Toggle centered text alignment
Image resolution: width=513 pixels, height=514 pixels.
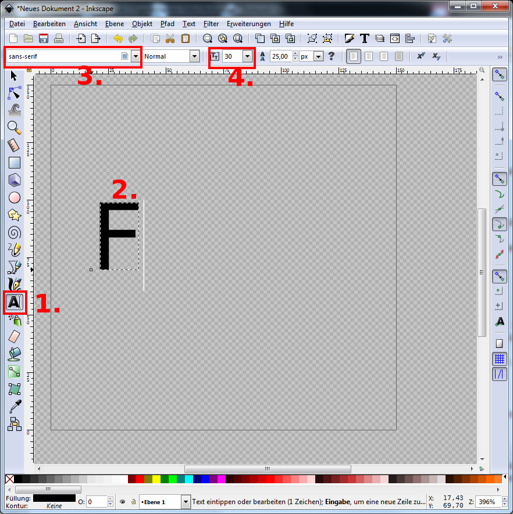click(x=369, y=56)
